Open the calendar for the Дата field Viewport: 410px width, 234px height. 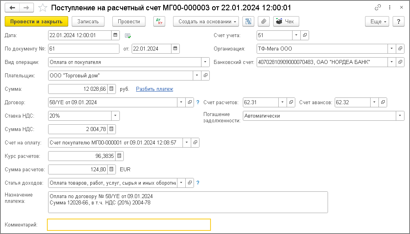[116, 35]
